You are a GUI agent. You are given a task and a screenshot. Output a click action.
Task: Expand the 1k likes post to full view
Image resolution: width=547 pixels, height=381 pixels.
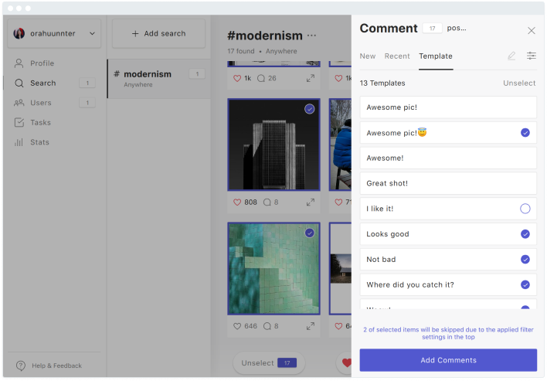coord(311,79)
